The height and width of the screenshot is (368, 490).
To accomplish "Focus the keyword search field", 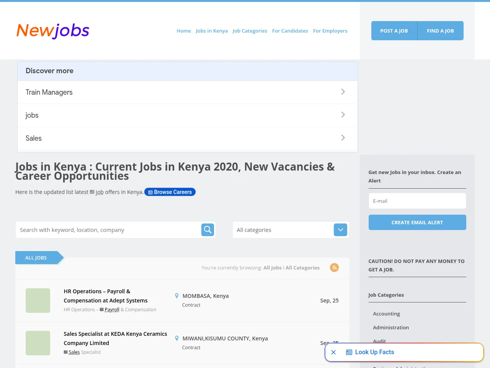I will pos(109,230).
